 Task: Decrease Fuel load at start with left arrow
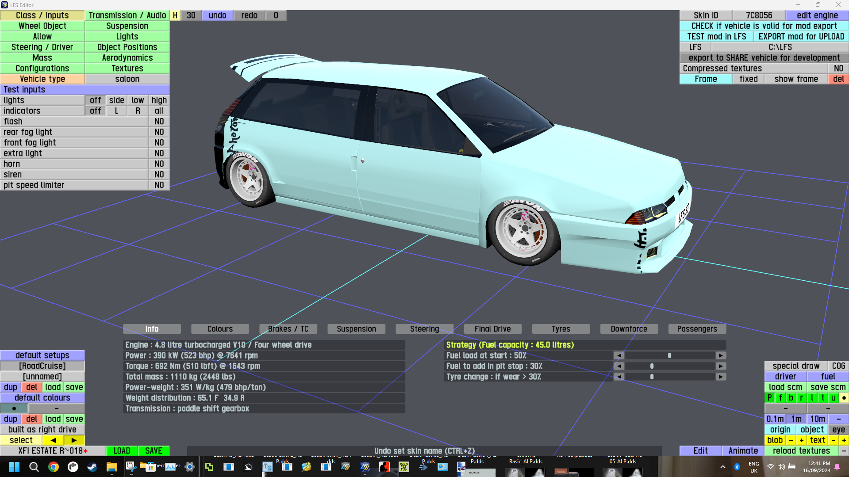(x=619, y=355)
